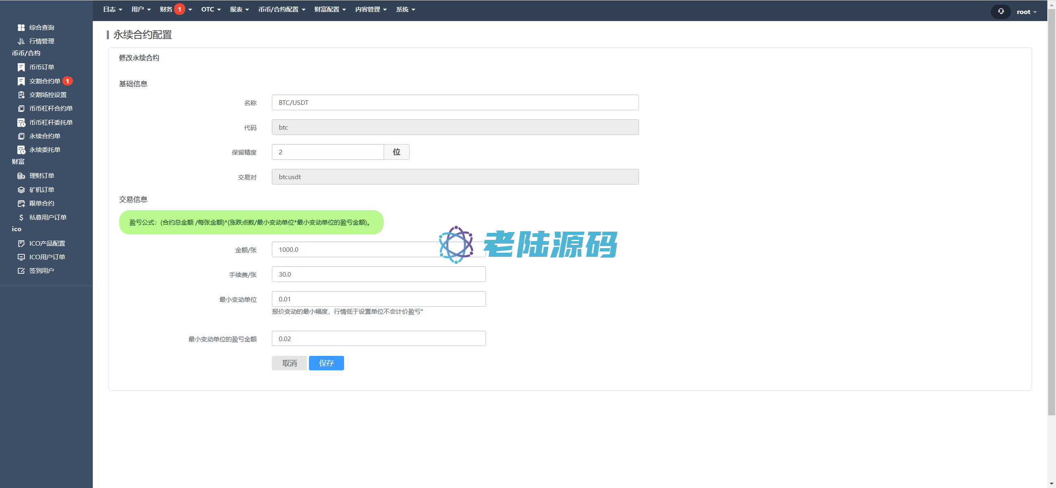Open 矿机订单 sidebar item
Viewport: 1056px width, 488px height.
(x=42, y=190)
